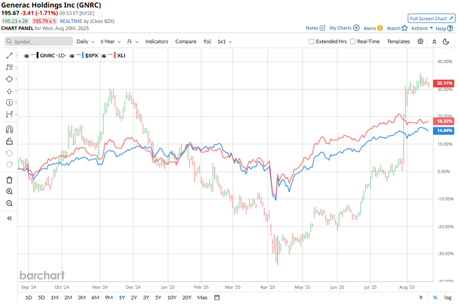Expand the bottom double chevron
The width and height of the screenshot is (459, 305).
[x=421, y=297]
